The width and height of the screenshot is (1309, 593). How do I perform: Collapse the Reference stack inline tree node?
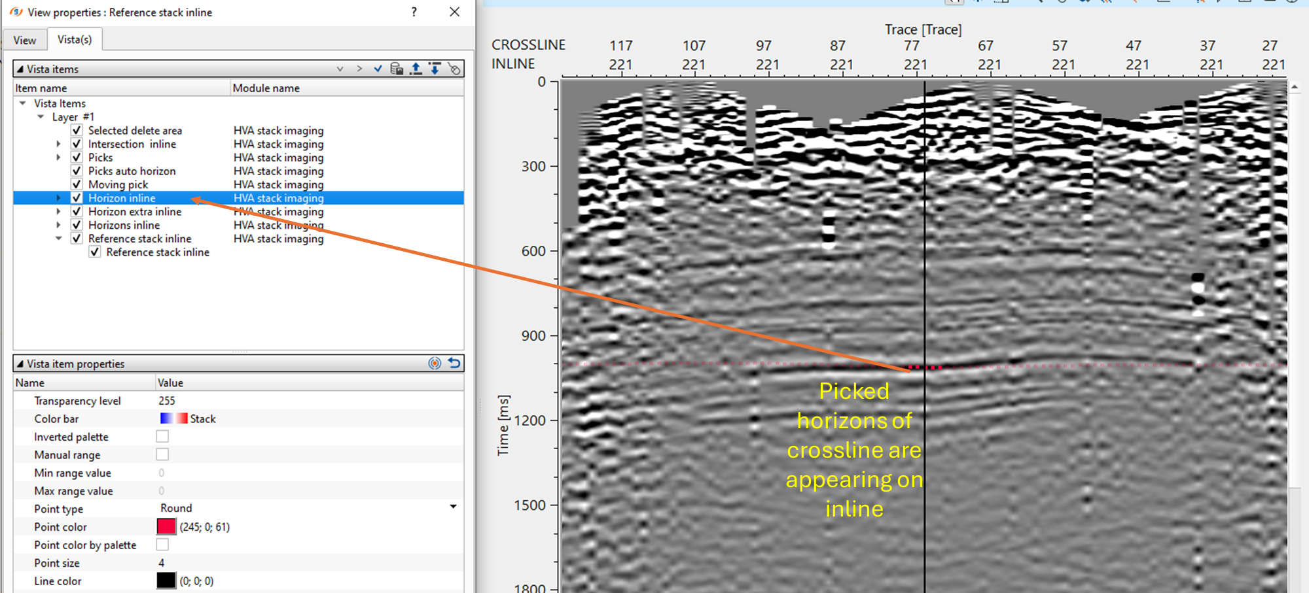pyautogui.click(x=59, y=239)
